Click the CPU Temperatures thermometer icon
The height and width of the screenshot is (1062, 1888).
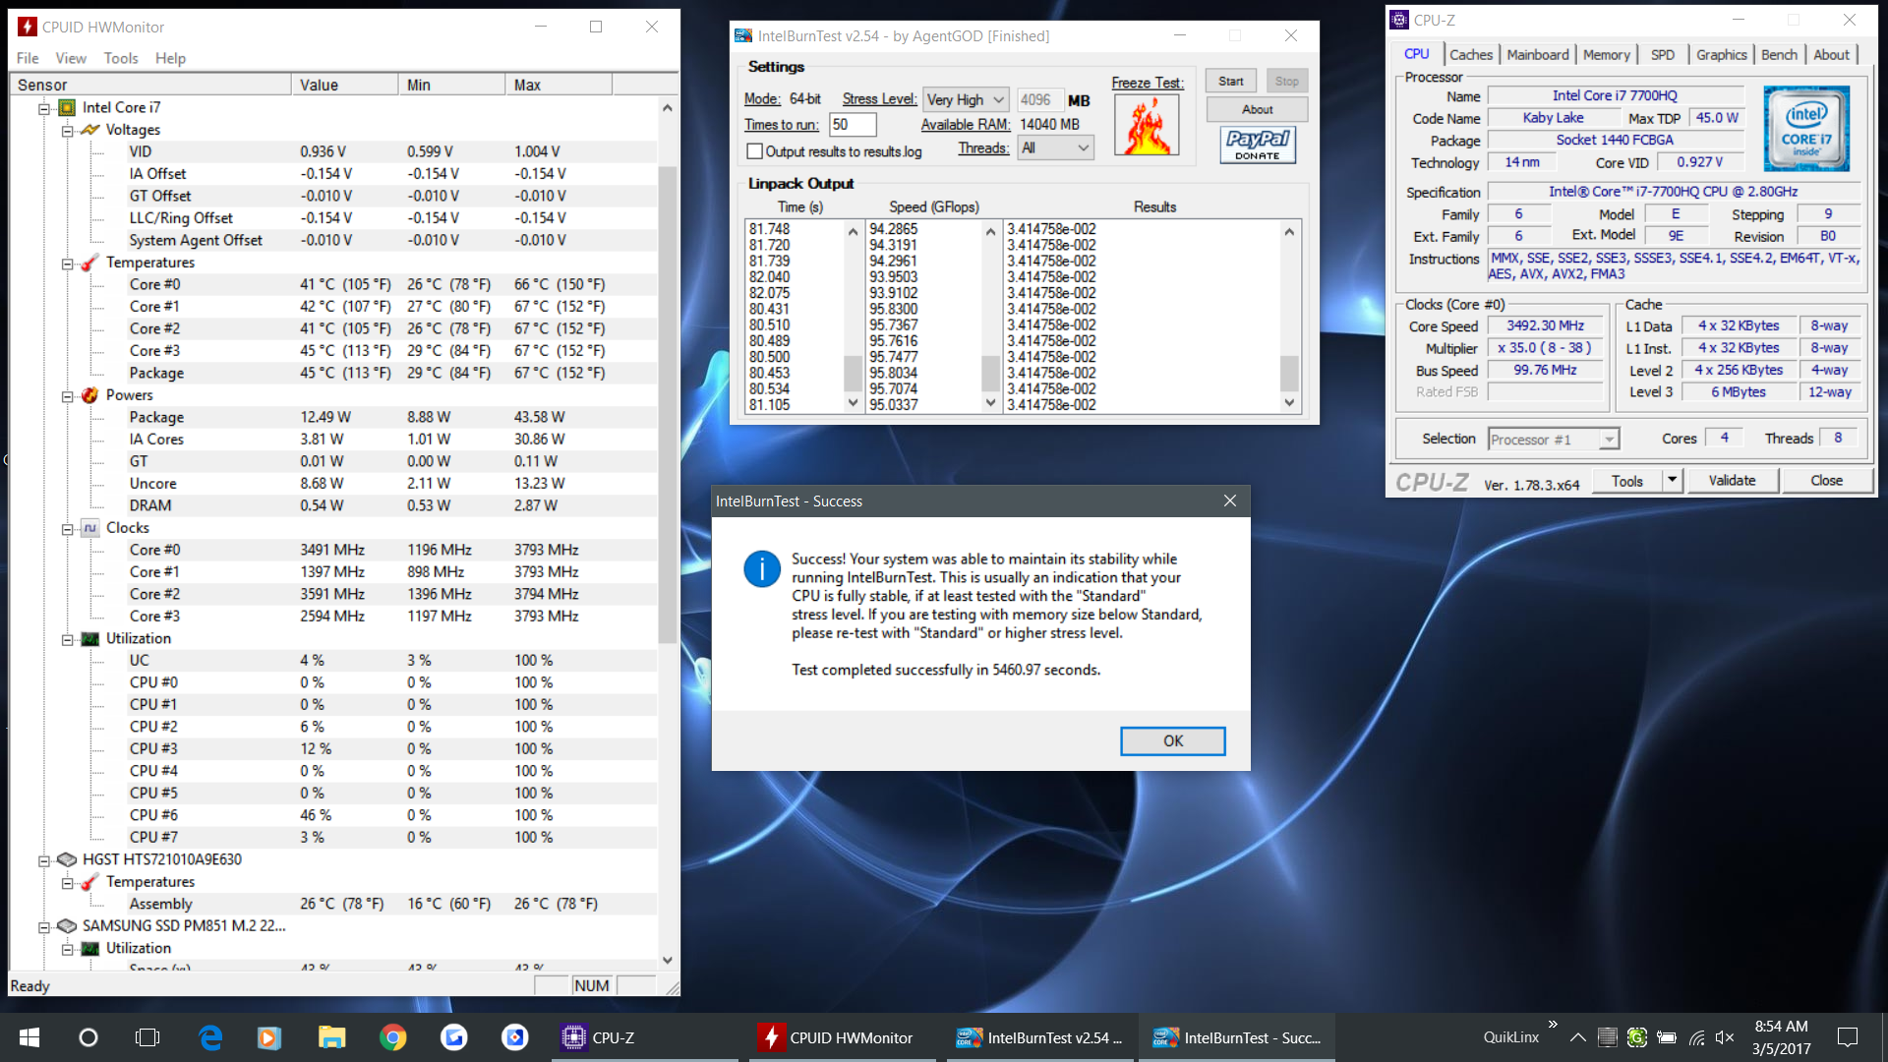click(90, 263)
